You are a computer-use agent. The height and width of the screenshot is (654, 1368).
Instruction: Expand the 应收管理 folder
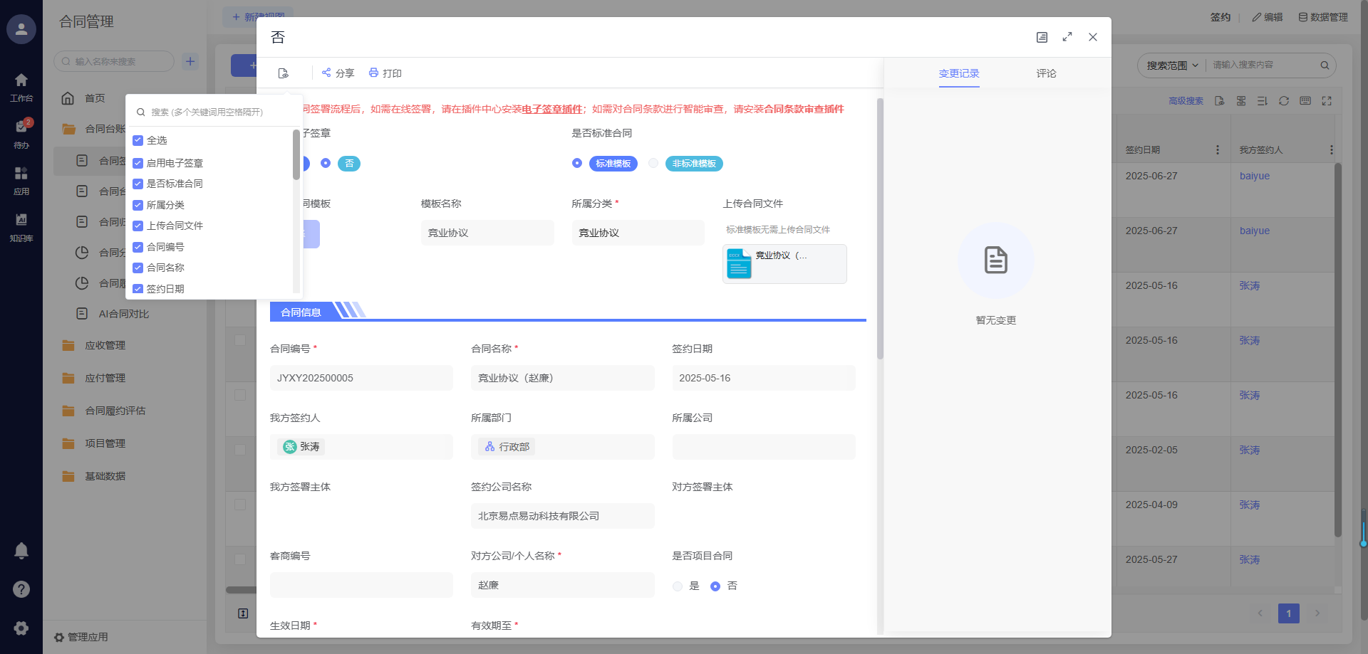tap(105, 345)
